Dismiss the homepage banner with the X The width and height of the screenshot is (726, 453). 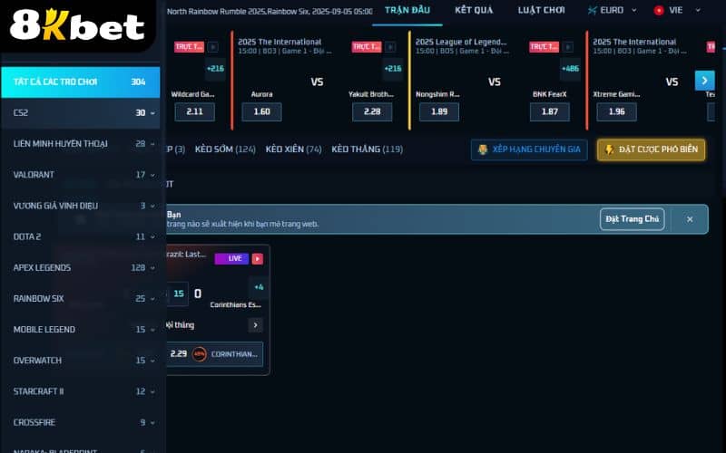(690, 219)
